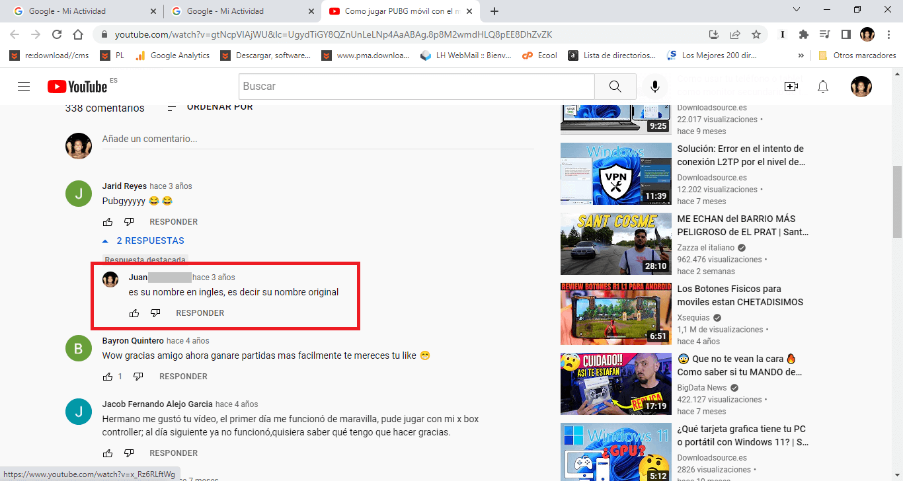Viewport: 903px width, 481px height.
Task: Click Bayron Quintero's green B avatar
Action: (79, 348)
